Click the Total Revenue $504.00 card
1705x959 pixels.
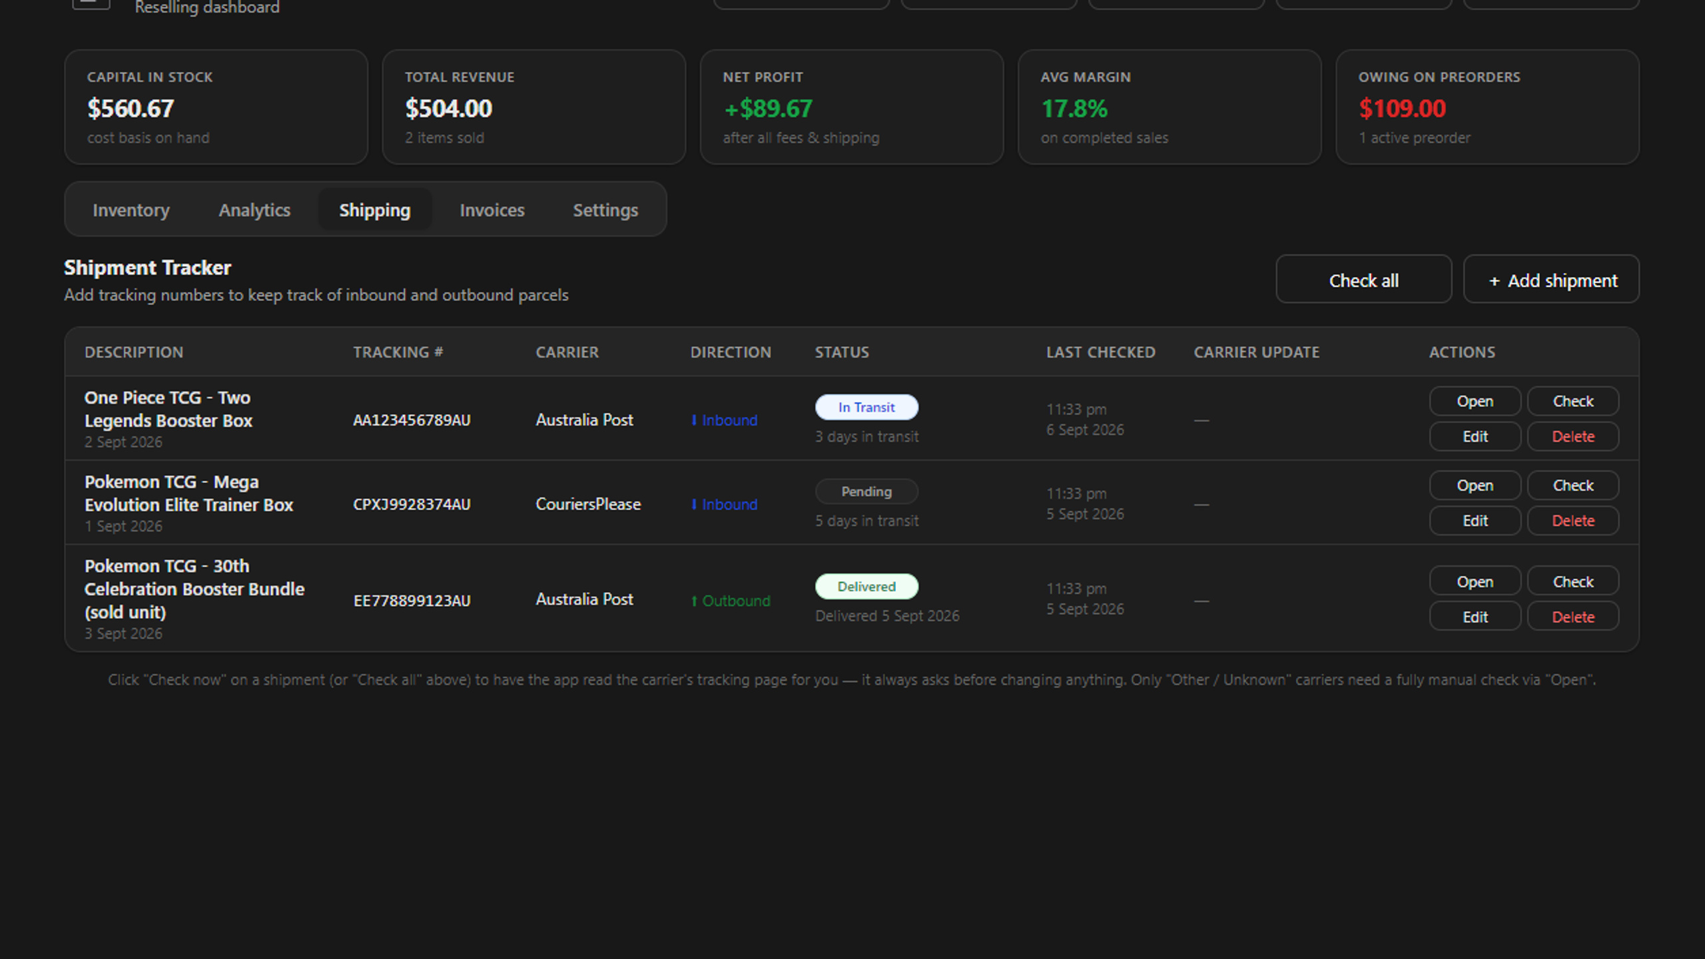click(533, 107)
